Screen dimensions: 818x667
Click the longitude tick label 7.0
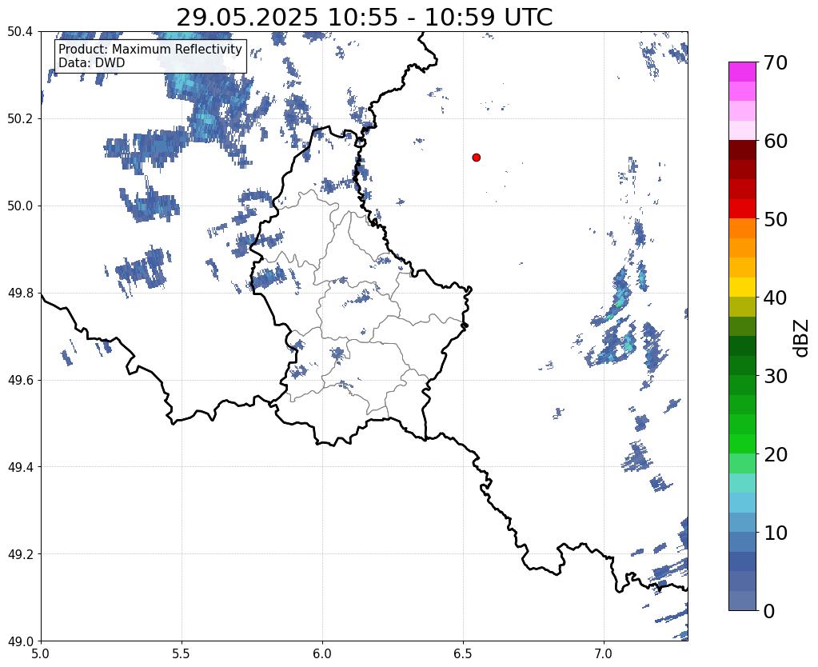604,653
